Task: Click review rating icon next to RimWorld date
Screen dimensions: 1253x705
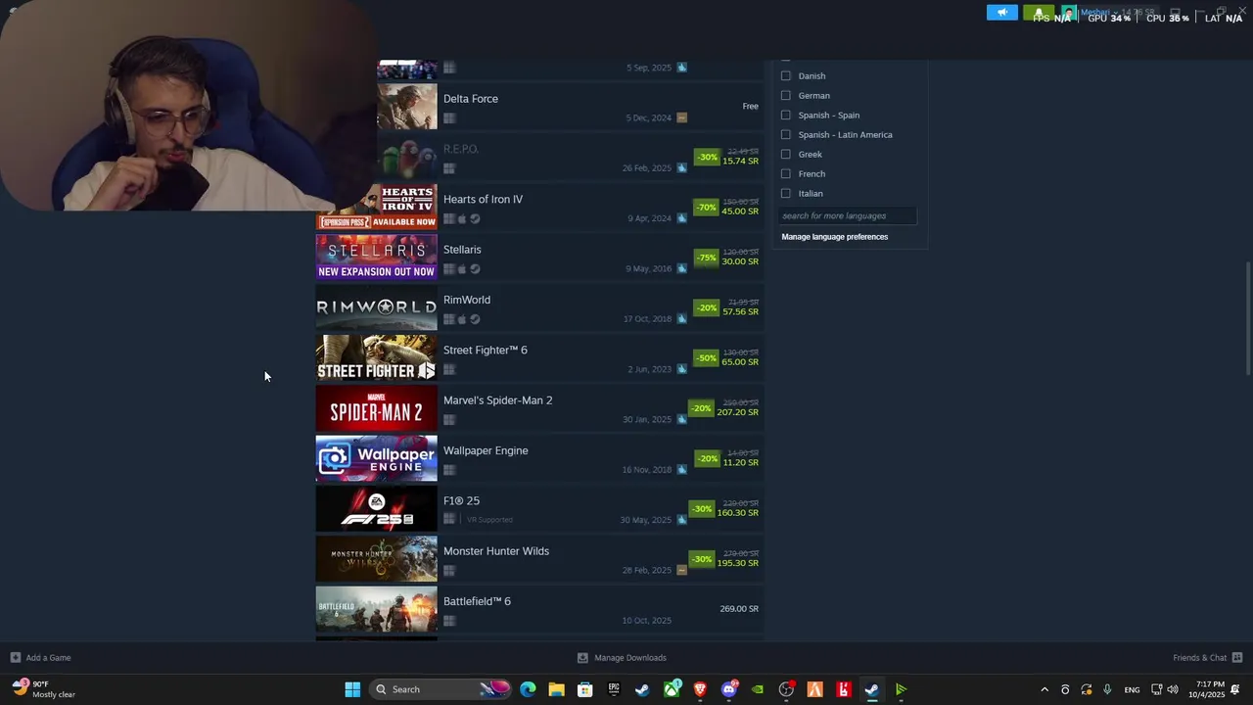Action: (x=681, y=319)
